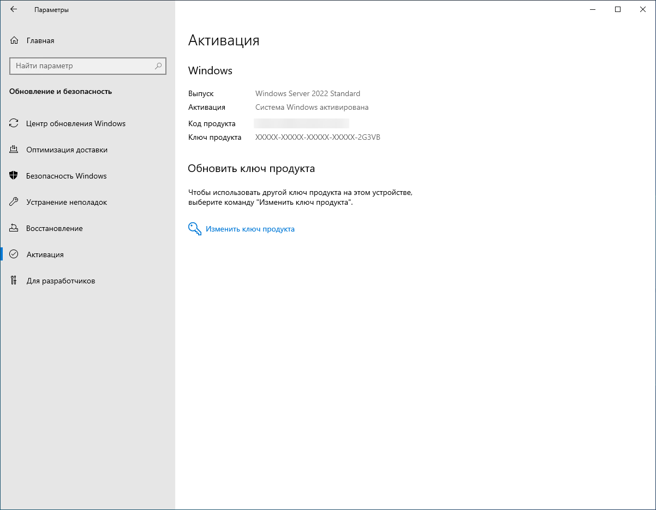Screen dimensions: 656x510
Task: Click the Delivery Optimization icon
Action: 14,150
